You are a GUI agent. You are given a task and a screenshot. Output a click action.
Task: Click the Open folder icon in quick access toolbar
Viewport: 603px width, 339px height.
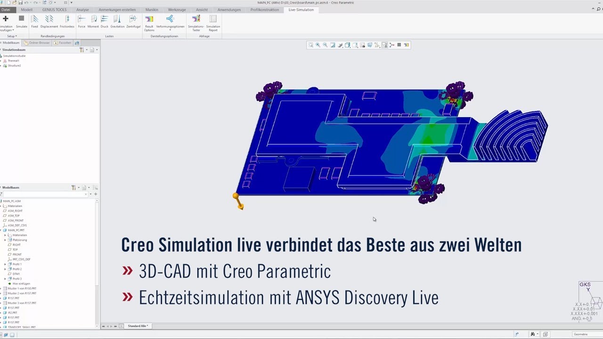[15, 3]
